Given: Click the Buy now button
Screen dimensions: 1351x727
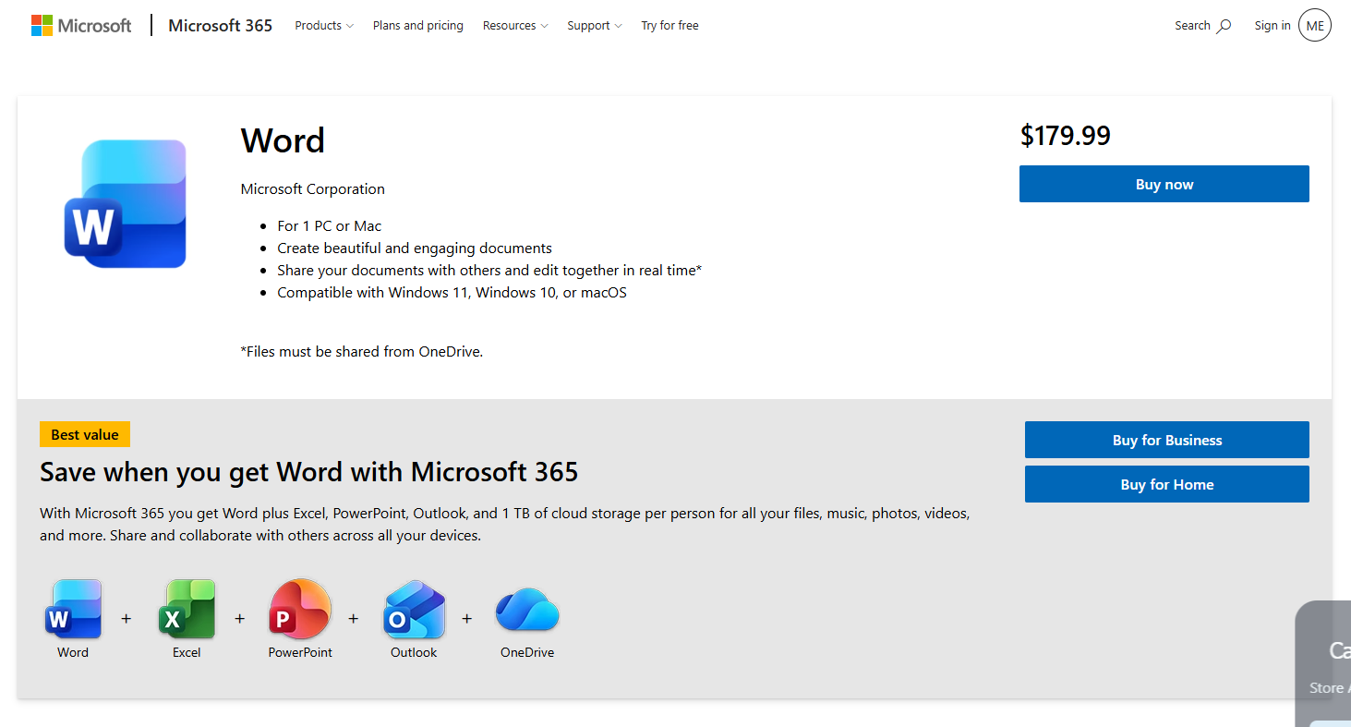Looking at the screenshot, I should [1164, 184].
